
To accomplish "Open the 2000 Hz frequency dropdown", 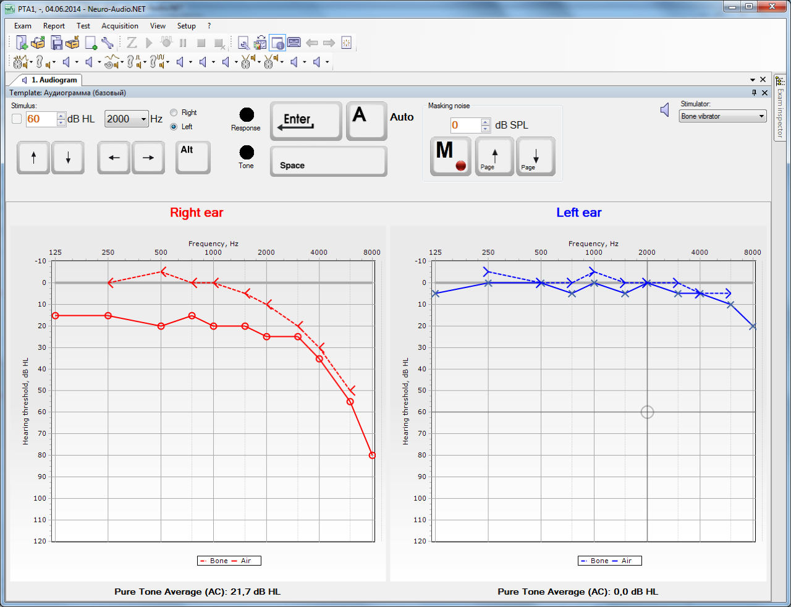I will [127, 119].
